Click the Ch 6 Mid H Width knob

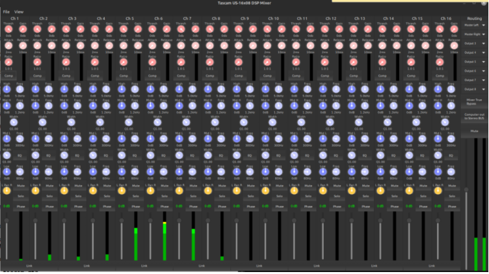pyautogui.click(x=157, y=122)
